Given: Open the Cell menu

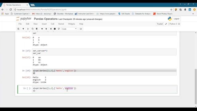Looking at the screenshot, I should pos(52,24).
